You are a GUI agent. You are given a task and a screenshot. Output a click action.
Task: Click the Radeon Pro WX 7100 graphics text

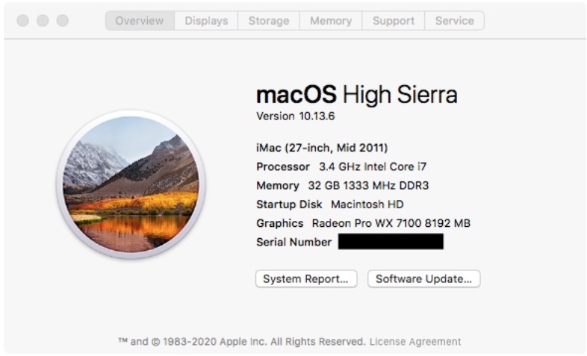coord(391,223)
